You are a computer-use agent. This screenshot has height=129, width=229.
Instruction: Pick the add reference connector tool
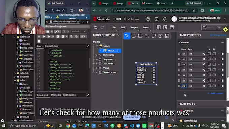pos(147,36)
